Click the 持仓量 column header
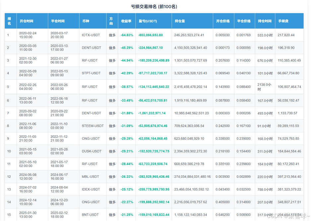The height and width of the screenshot is (221, 311). coord(193,21)
